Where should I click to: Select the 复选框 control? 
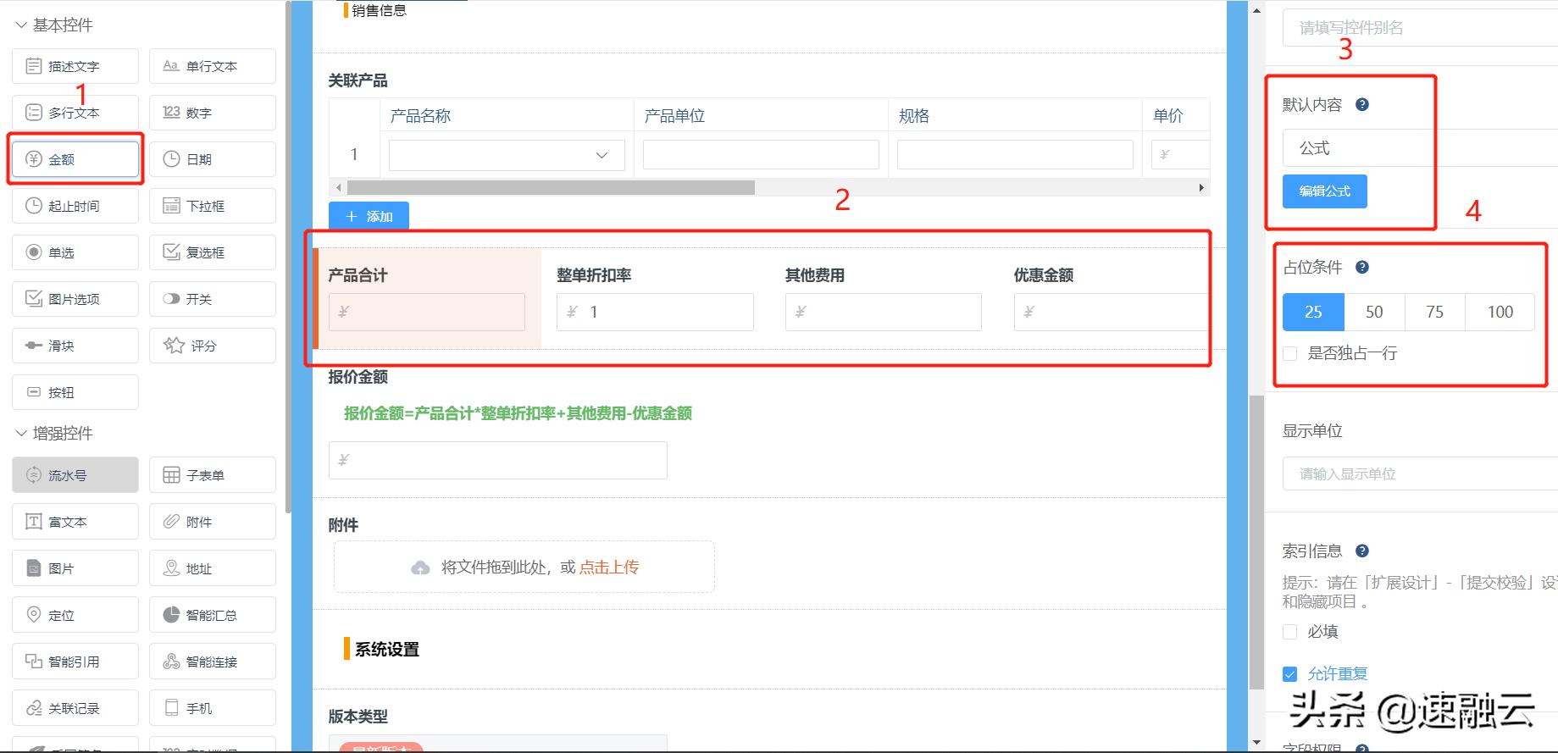point(213,252)
